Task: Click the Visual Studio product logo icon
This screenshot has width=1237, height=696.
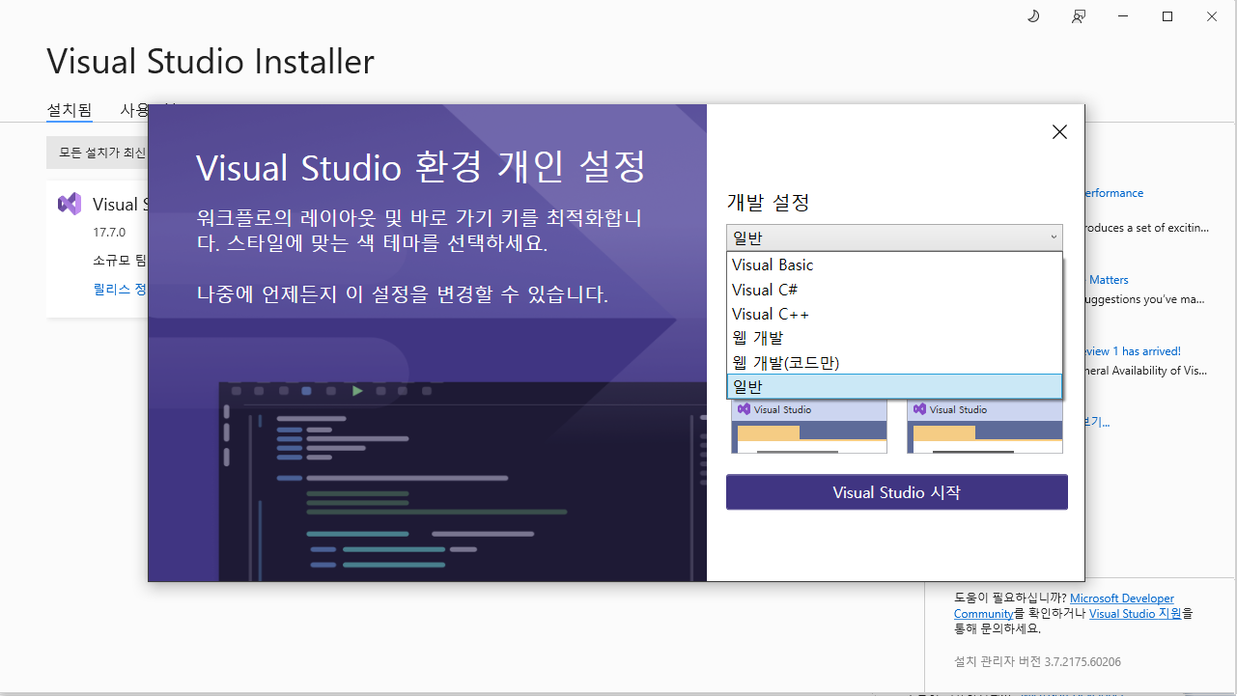Action: pyautogui.click(x=70, y=204)
